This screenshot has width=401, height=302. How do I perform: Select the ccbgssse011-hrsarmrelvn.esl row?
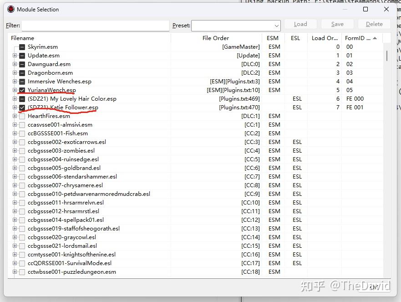pos(196,203)
